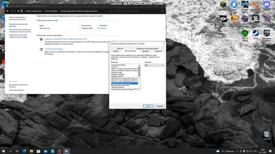Open the Minecraft desktop shortcut
The image size is (275, 154).
(x=223, y=4)
